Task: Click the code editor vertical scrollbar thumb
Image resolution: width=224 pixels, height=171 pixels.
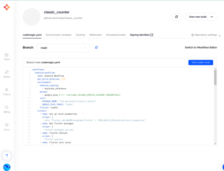Action: click(x=215, y=77)
